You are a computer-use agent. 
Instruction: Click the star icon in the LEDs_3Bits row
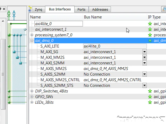[x=150, y=102]
